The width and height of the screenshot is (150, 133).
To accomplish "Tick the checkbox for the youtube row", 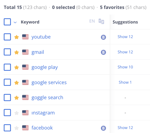I will coord(7,37).
